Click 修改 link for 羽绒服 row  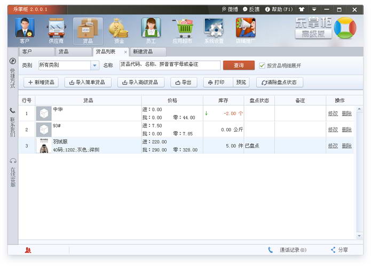tap(333, 146)
